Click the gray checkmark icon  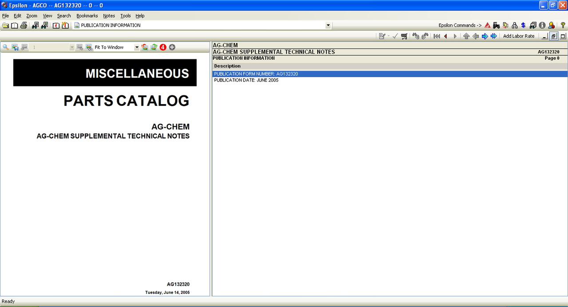click(395, 36)
